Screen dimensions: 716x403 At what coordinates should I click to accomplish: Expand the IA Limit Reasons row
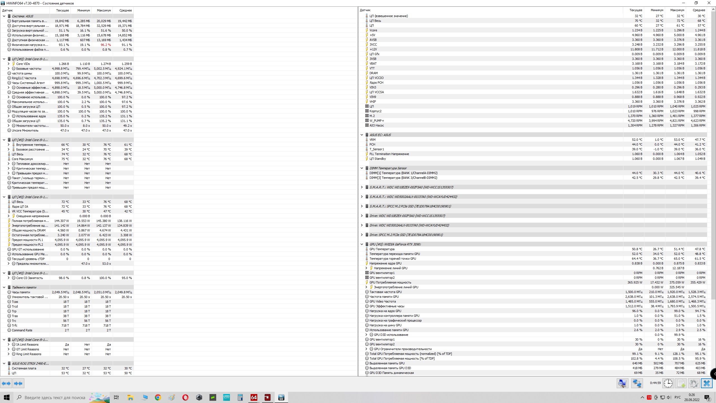point(8,345)
